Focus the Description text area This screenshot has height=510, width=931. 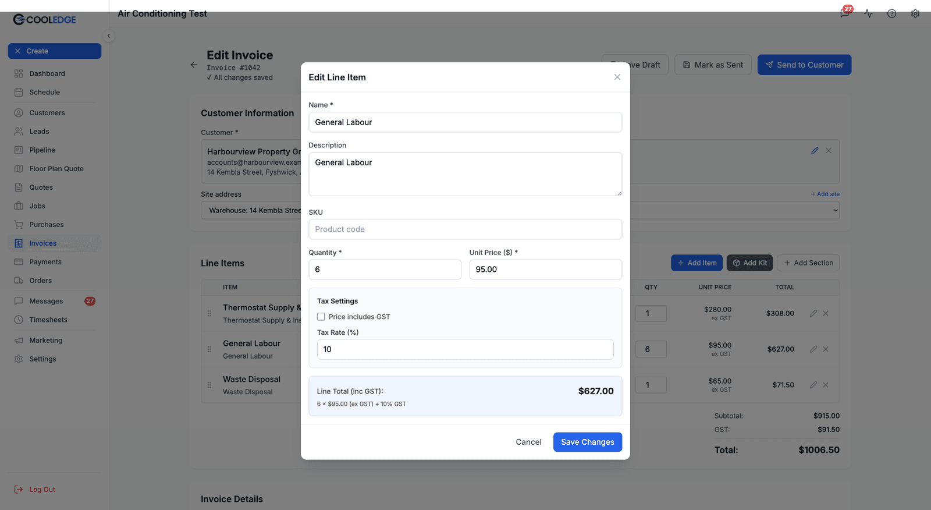(x=465, y=174)
